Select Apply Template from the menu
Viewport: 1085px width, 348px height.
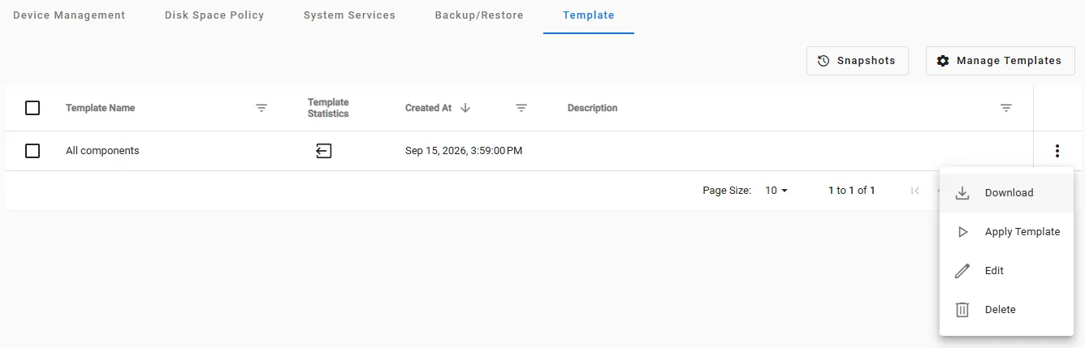[x=1006, y=232]
